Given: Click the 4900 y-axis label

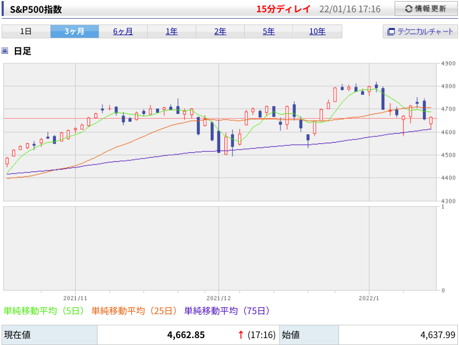Looking at the screenshot, I should click(x=448, y=63).
